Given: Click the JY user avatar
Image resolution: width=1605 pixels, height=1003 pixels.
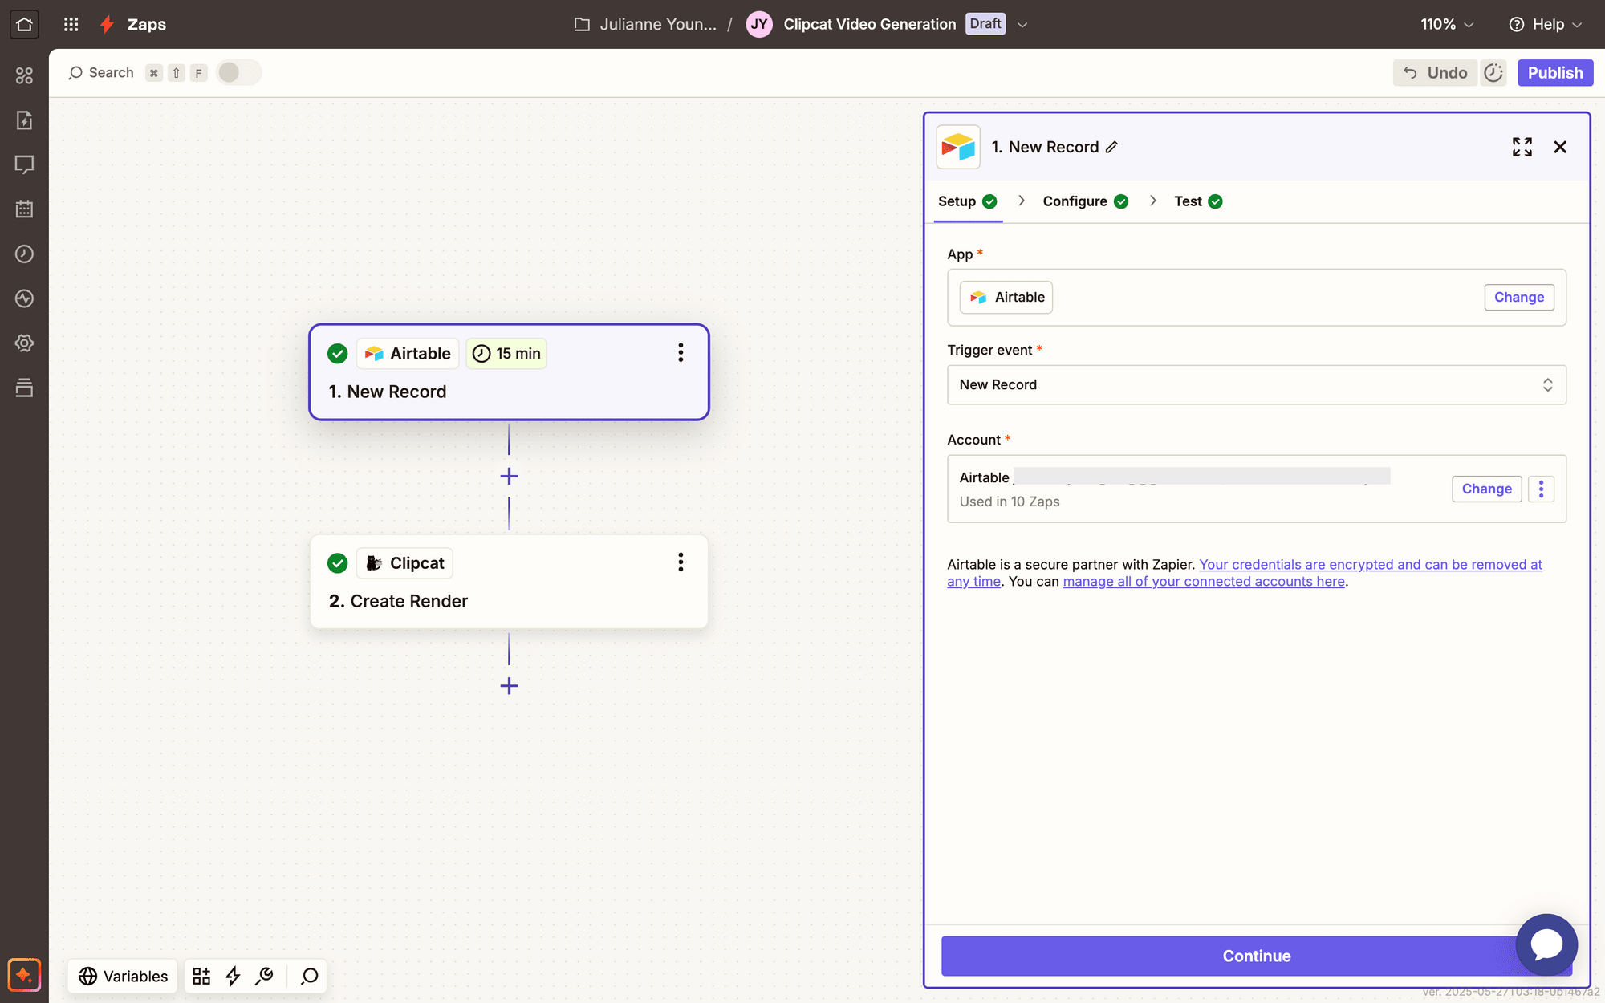Looking at the screenshot, I should tap(759, 24).
